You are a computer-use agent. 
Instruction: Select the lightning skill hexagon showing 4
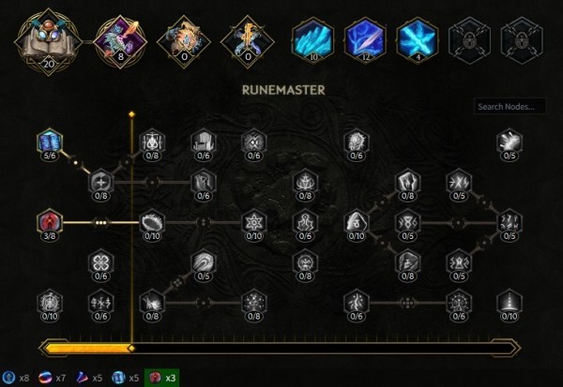[x=418, y=40]
